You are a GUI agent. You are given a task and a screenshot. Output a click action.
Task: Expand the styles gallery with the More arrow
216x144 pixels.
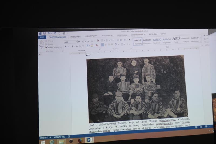pyautogui.click(x=201, y=42)
